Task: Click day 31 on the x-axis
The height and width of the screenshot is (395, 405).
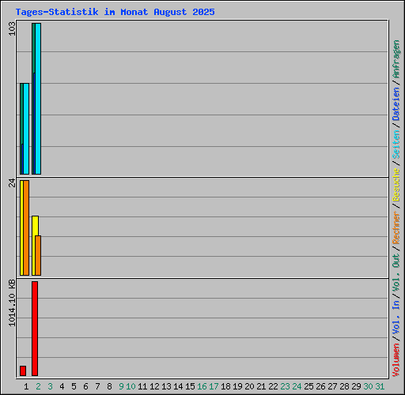Action: [x=380, y=386]
